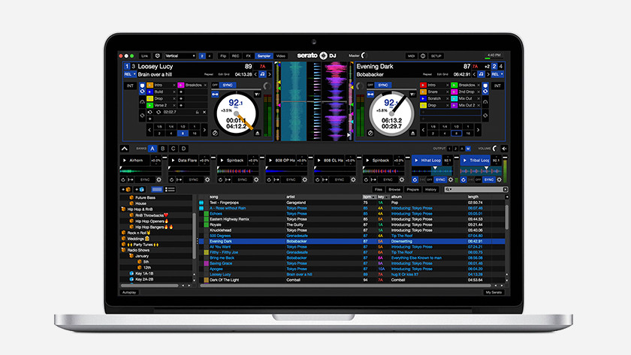The height and width of the screenshot is (355, 631).
Task: Click the musical note keylock icon on right deck
Action: pos(481,74)
